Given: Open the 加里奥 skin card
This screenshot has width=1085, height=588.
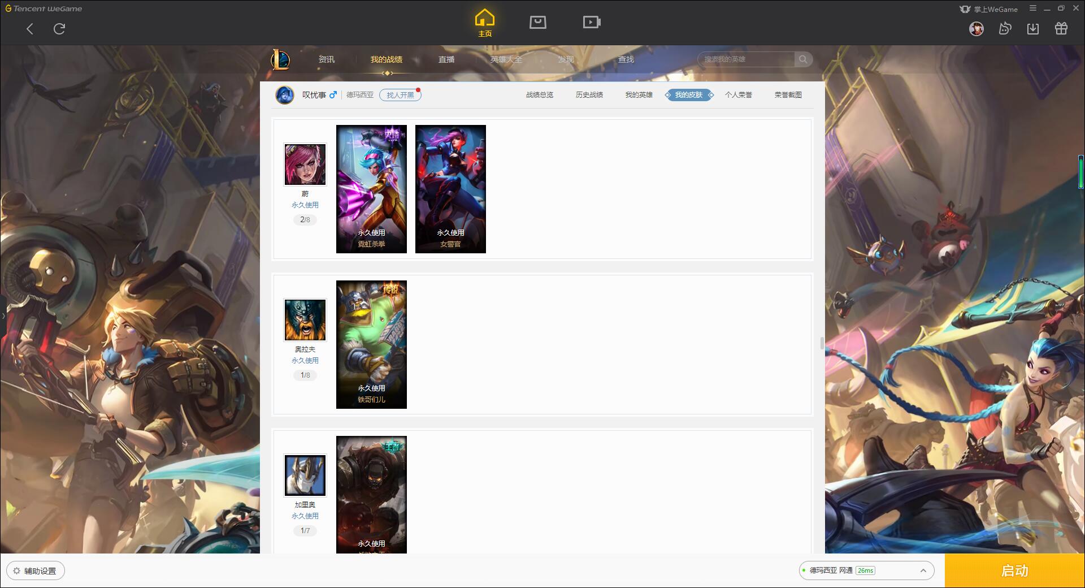Looking at the screenshot, I should [x=371, y=495].
